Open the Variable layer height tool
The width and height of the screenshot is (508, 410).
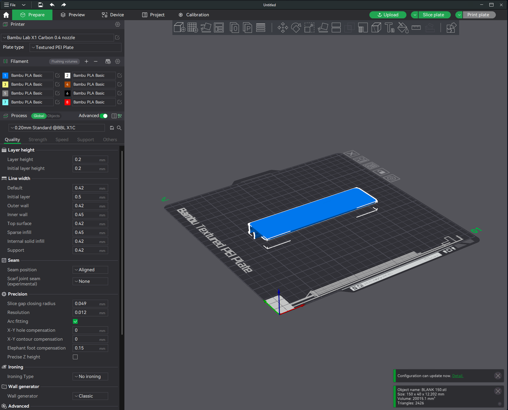click(x=261, y=28)
